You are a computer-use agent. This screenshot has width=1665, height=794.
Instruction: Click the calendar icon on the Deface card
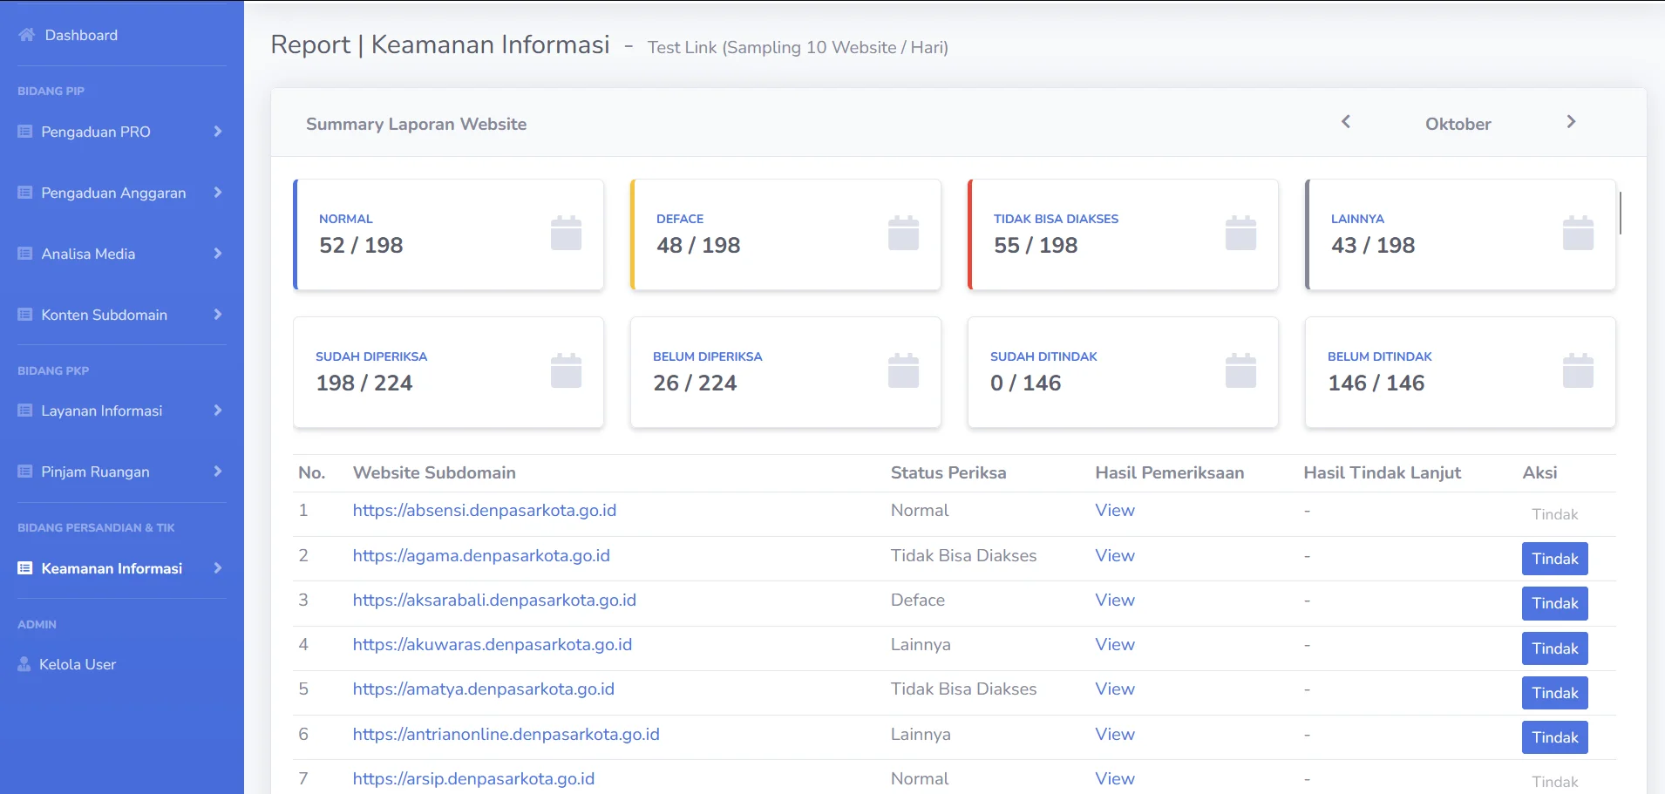point(902,233)
